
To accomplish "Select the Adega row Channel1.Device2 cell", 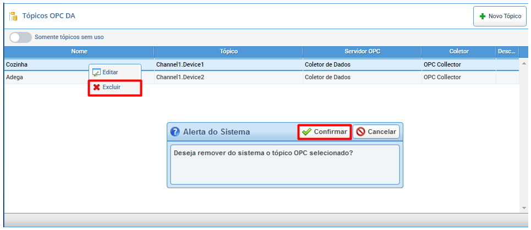I will pyautogui.click(x=228, y=77).
